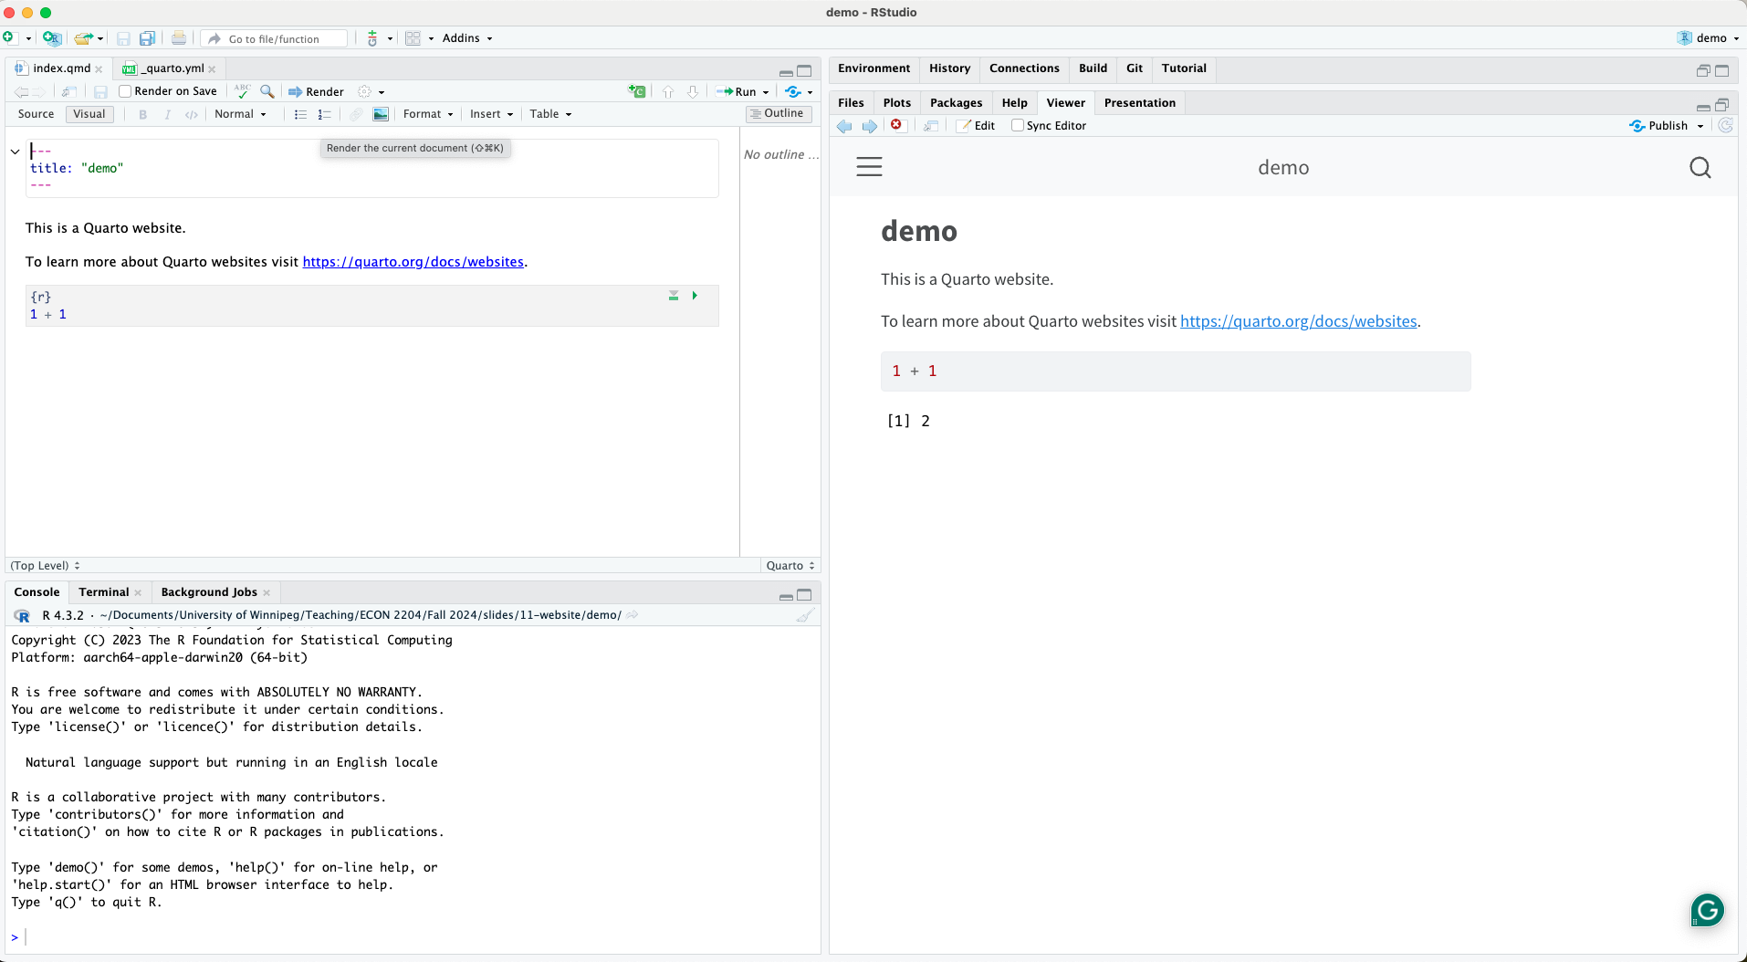Open the Git tab
Screen dimensions: 1747x962
click(x=1134, y=68)
